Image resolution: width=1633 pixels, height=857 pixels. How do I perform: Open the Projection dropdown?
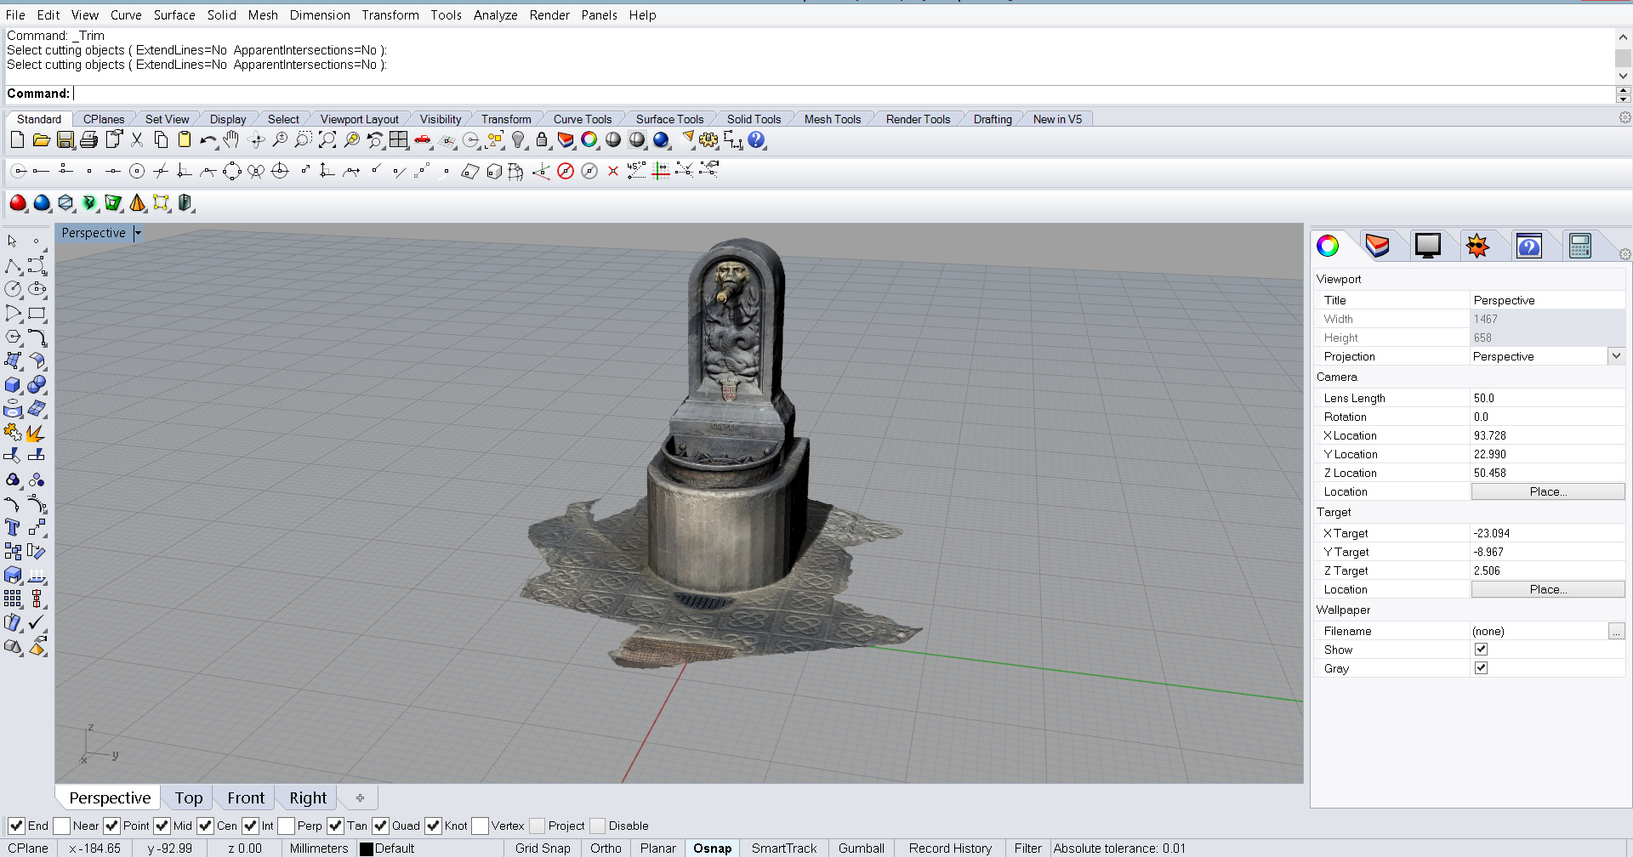click(1616, 356)
